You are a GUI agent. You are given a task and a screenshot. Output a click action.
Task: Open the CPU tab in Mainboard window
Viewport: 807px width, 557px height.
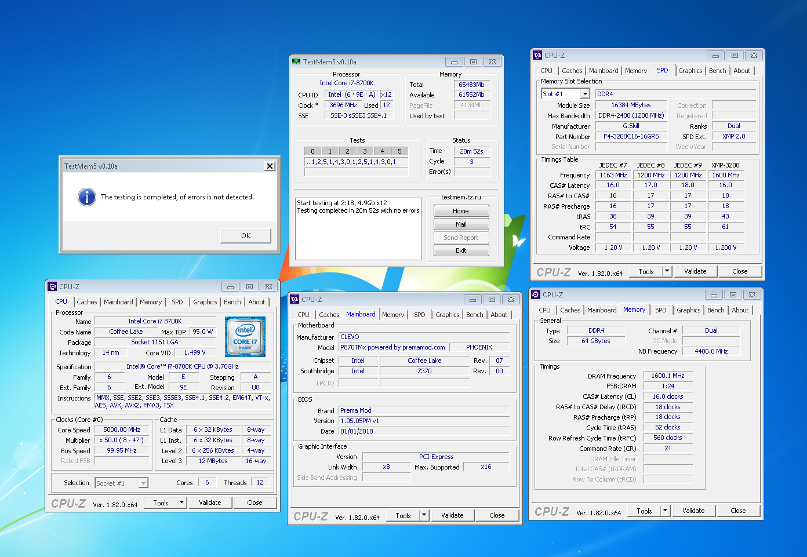click(x=303, y=315)
